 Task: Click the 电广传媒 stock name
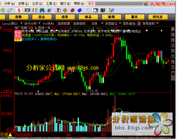pyautogui.click(x=21, y=28)
